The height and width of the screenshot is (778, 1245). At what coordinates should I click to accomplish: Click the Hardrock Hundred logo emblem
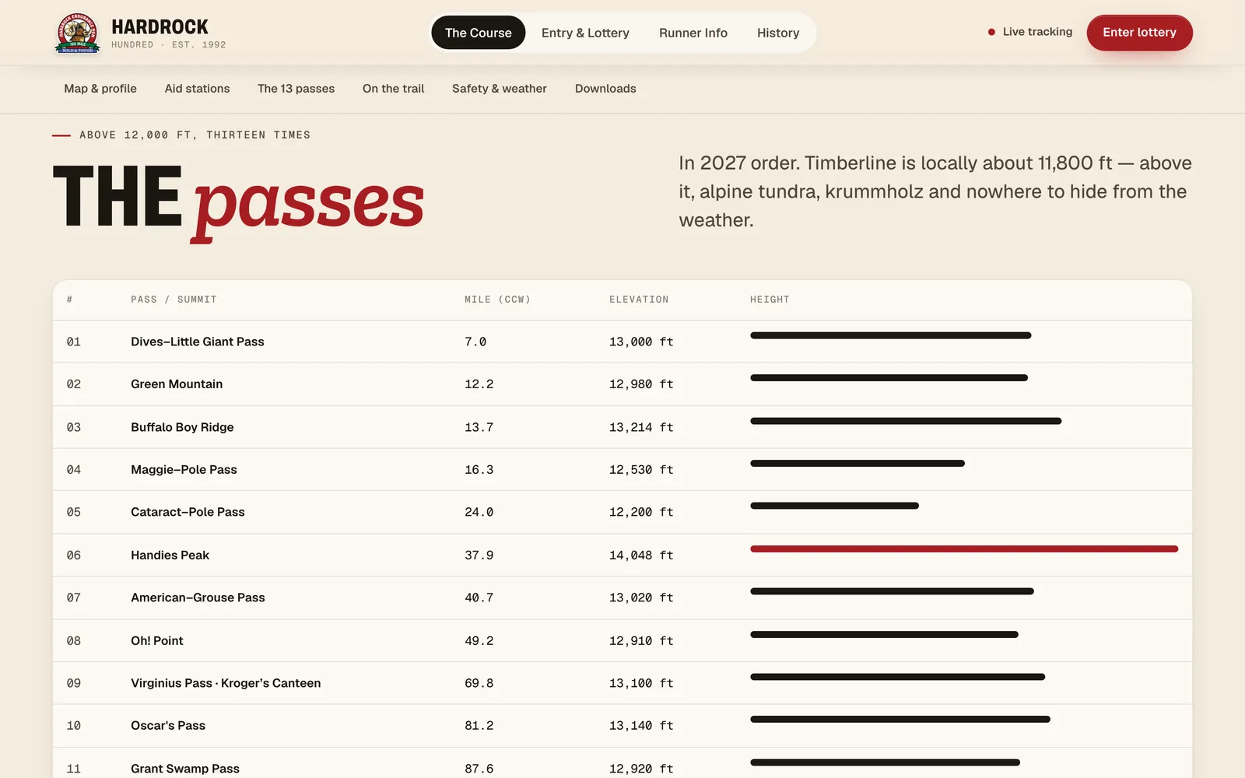(x=77, y=33)
